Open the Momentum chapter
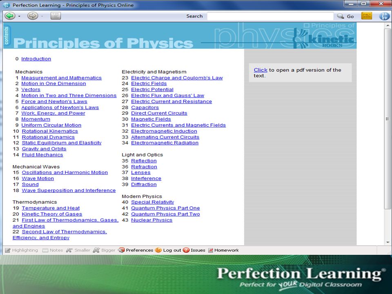392x294 pixels. (36, 119)
